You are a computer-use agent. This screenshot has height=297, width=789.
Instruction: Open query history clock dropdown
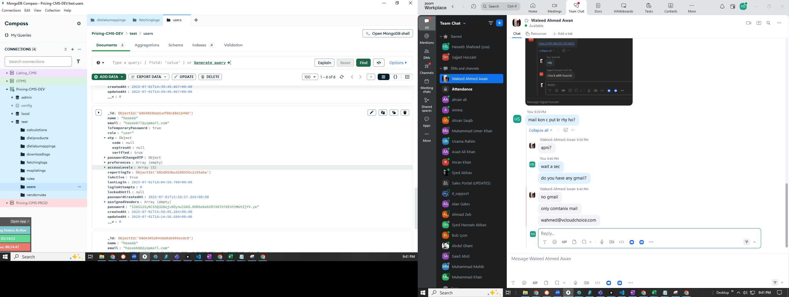click(100, 63)
